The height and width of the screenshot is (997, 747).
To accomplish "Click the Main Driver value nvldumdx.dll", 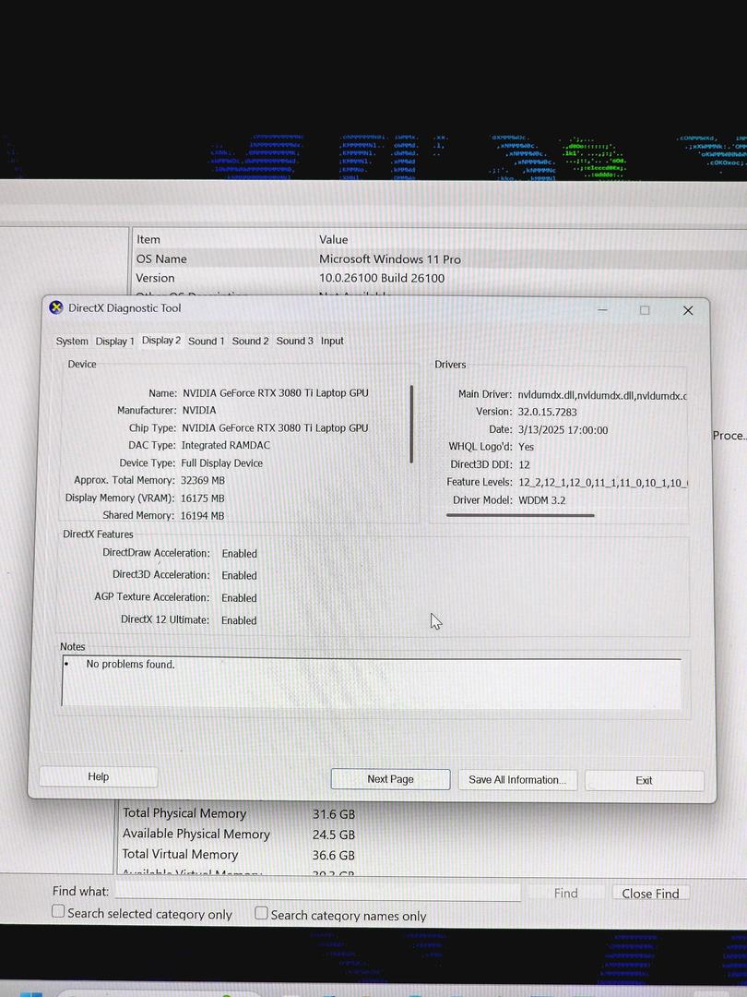I will click(x=602, y=395).
